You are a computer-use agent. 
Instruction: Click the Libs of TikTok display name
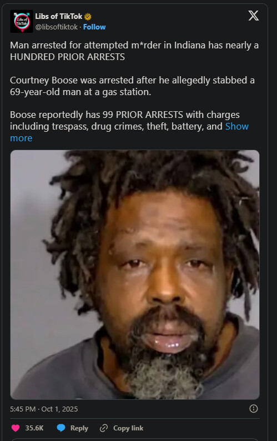click(x=59, y=17)
